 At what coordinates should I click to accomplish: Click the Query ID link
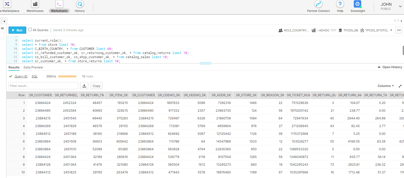point(21,76)
